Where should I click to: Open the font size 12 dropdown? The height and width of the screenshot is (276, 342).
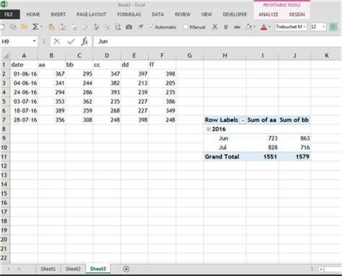(323, 27)
